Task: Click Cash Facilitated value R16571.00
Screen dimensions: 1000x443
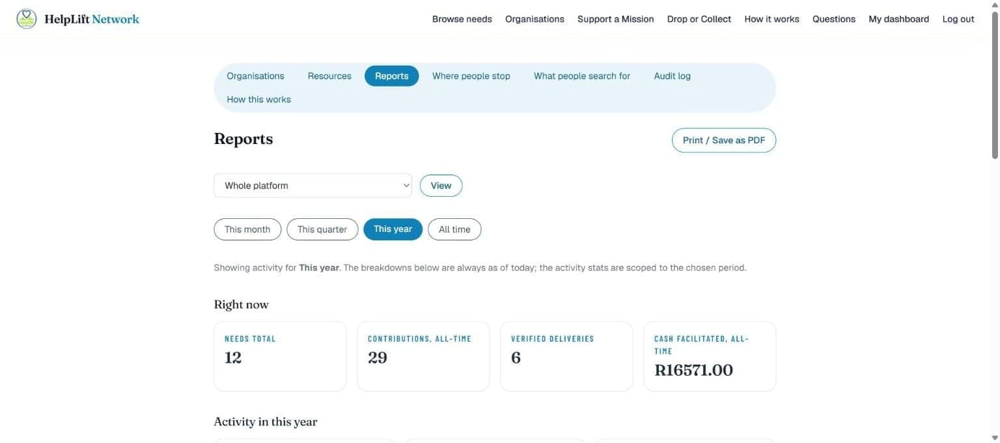Action: click(693, 370)
